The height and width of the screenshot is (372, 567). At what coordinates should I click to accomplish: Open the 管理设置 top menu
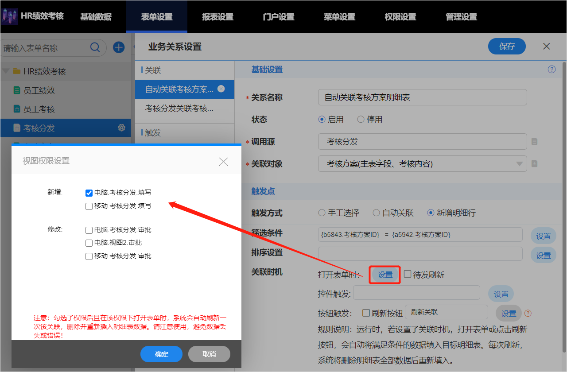(x=461, y=17)
